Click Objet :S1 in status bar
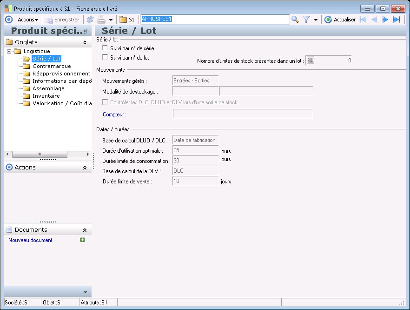 pyautogui.click(x=53, y=303)
